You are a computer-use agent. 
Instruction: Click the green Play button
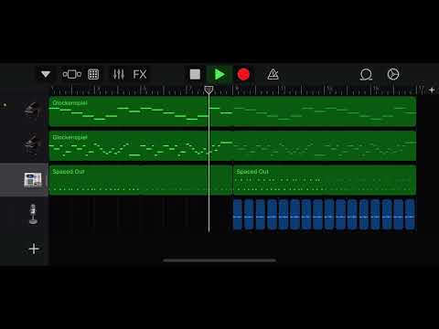[219, 74]
